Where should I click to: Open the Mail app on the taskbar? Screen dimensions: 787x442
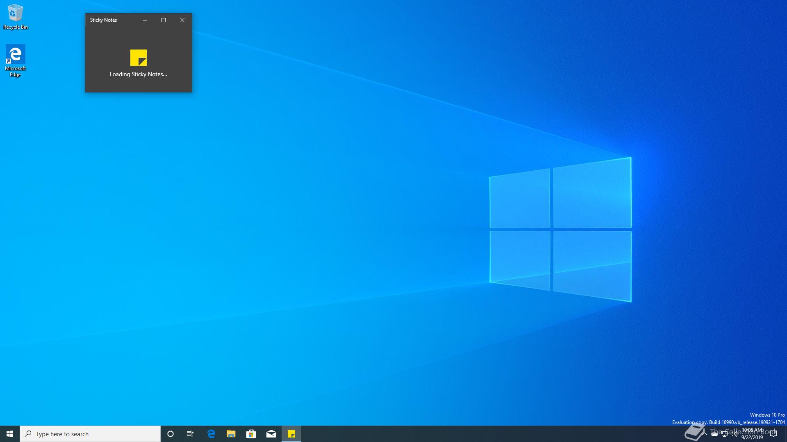(271, 434)
